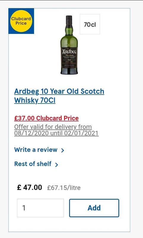Open Ardbeg 10 Year Old Scotch Whisky link
This screenshot has height=238, width=143.
click(x=59, y=96)
